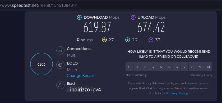Click the download arrow icon beside DOWNLOAD Mbps

[x=79, y=17]
